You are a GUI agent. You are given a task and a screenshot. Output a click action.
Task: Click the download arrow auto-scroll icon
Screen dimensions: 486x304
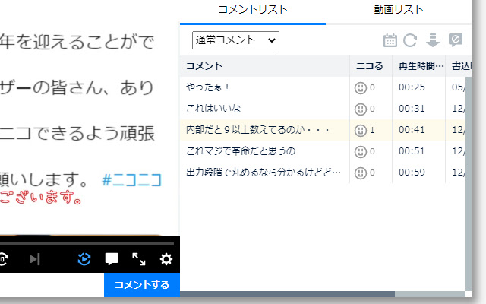(433, 40)
